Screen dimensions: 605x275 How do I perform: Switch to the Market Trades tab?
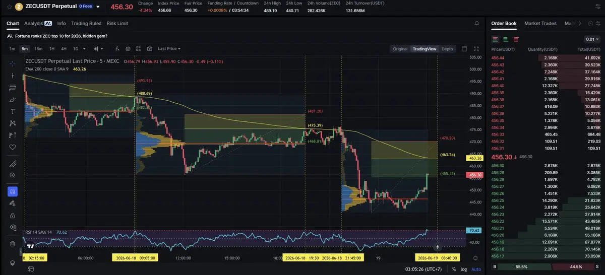pos(540,23)
